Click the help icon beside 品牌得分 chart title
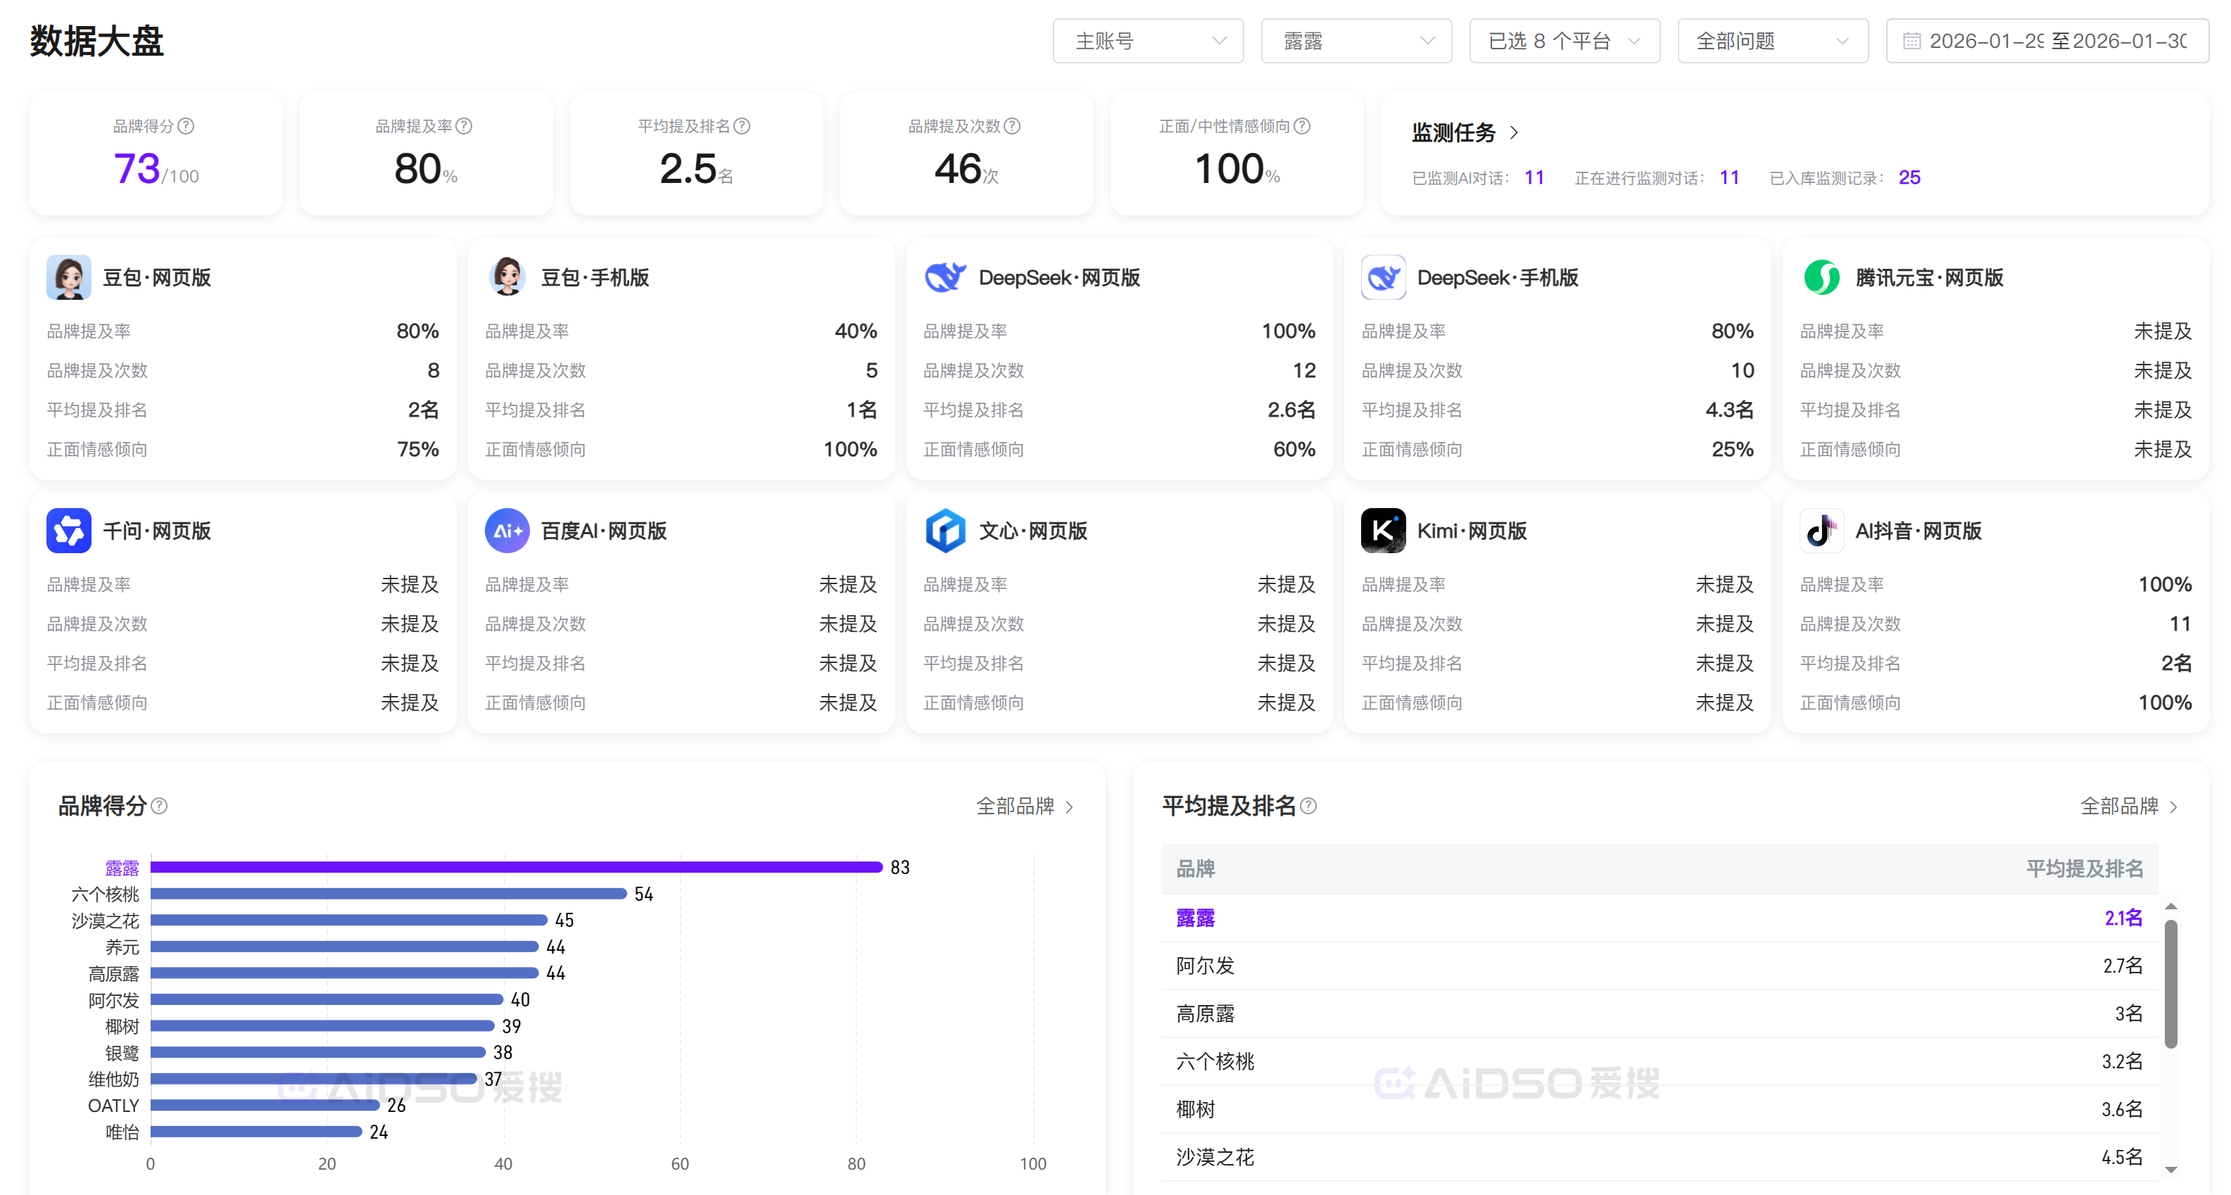Viewport: 2231px width, 1195px height. click(159, 807)
